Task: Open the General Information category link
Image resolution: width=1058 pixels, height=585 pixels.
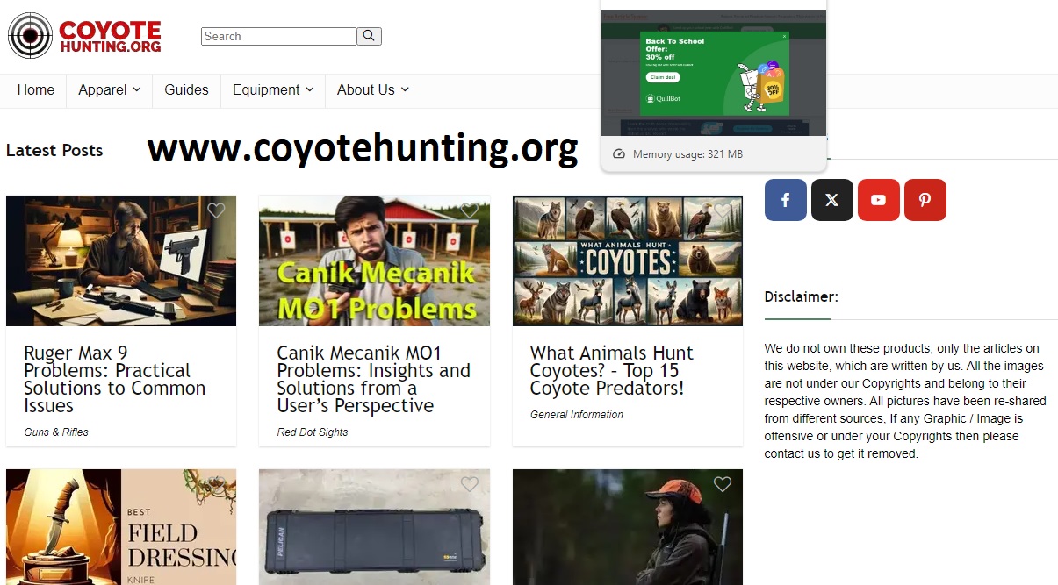Action: [x=577, y=415]
